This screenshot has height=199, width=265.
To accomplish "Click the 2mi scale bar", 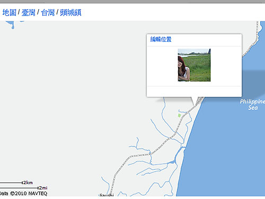I will (x=24, y=188).
